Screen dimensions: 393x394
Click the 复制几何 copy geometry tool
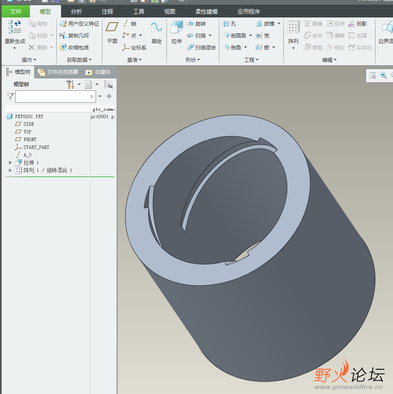(x=74, y=35)
